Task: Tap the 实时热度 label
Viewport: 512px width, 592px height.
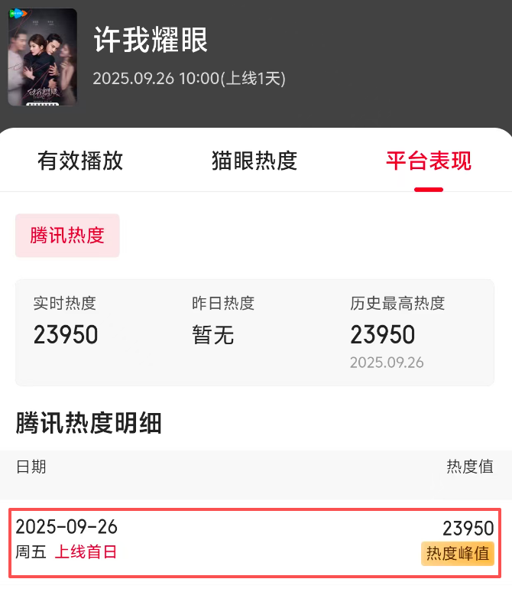Action: click(65, 303)
